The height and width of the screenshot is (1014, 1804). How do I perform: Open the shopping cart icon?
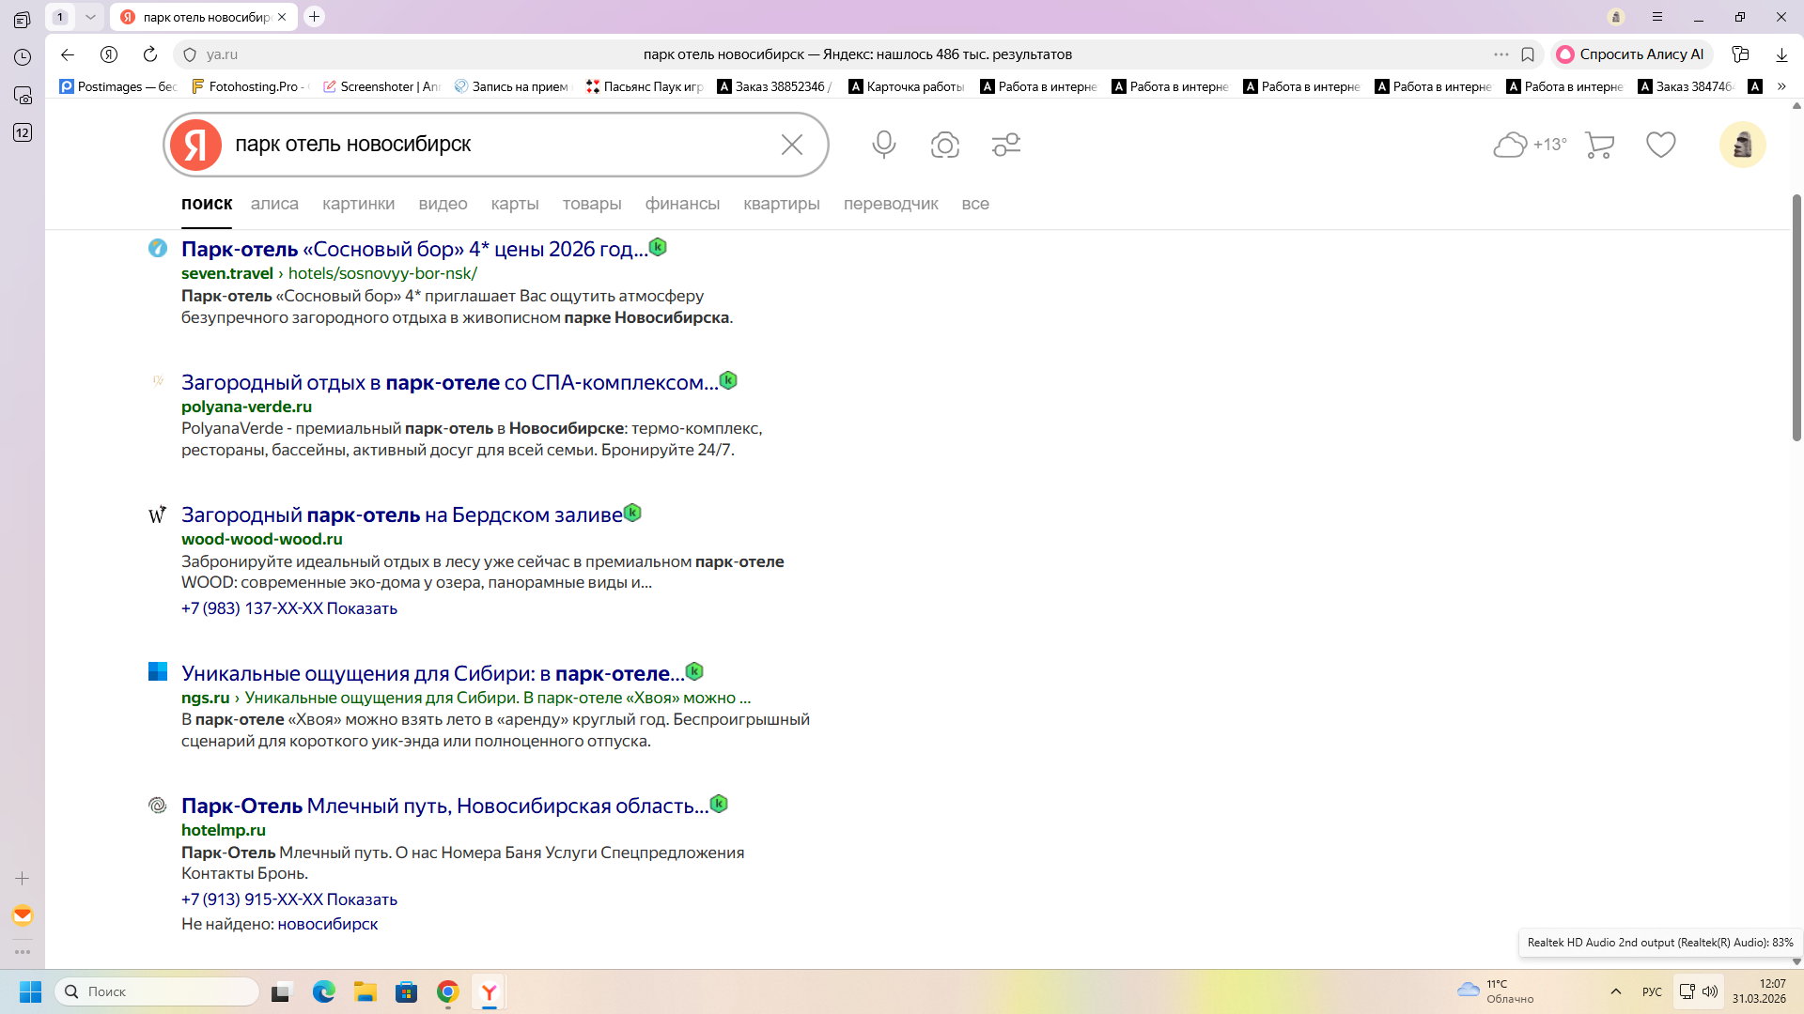pos(1599,145)
